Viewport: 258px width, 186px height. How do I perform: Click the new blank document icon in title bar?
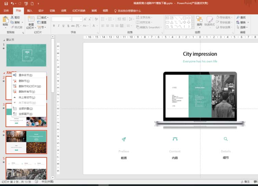coord(32,3)
